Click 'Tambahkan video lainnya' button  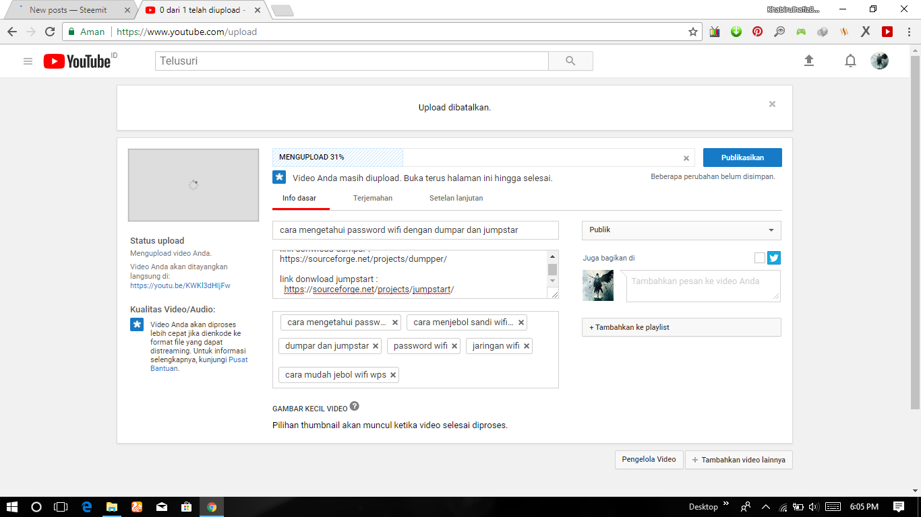pyautogui.click(x=739, y=460)
